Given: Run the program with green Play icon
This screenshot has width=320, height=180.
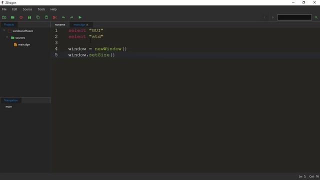Looking at the screenshot, I should 80,17.
